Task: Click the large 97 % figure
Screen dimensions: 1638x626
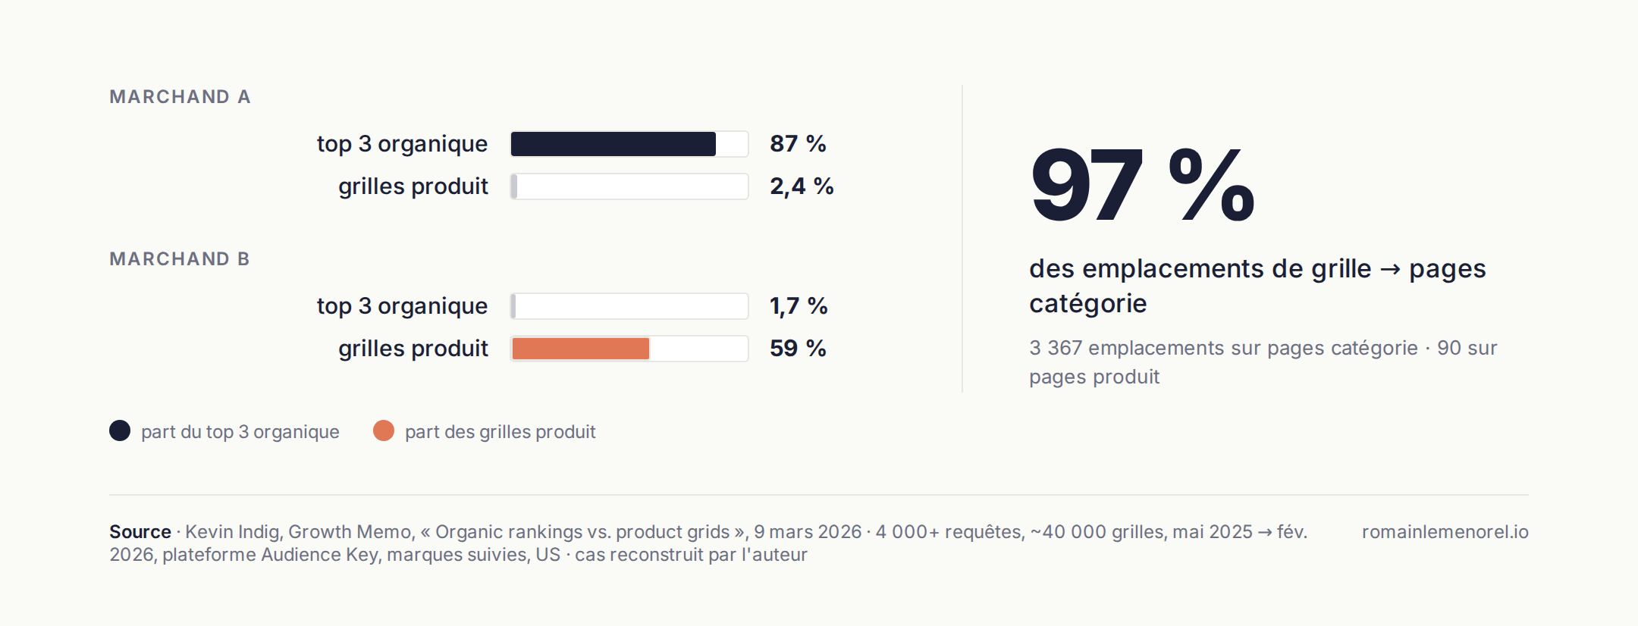Action: coord(1143,185)
